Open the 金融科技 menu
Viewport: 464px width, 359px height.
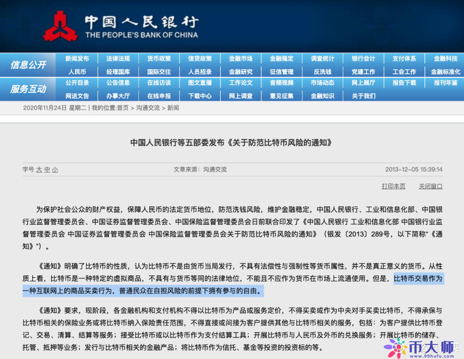[445, 58]
